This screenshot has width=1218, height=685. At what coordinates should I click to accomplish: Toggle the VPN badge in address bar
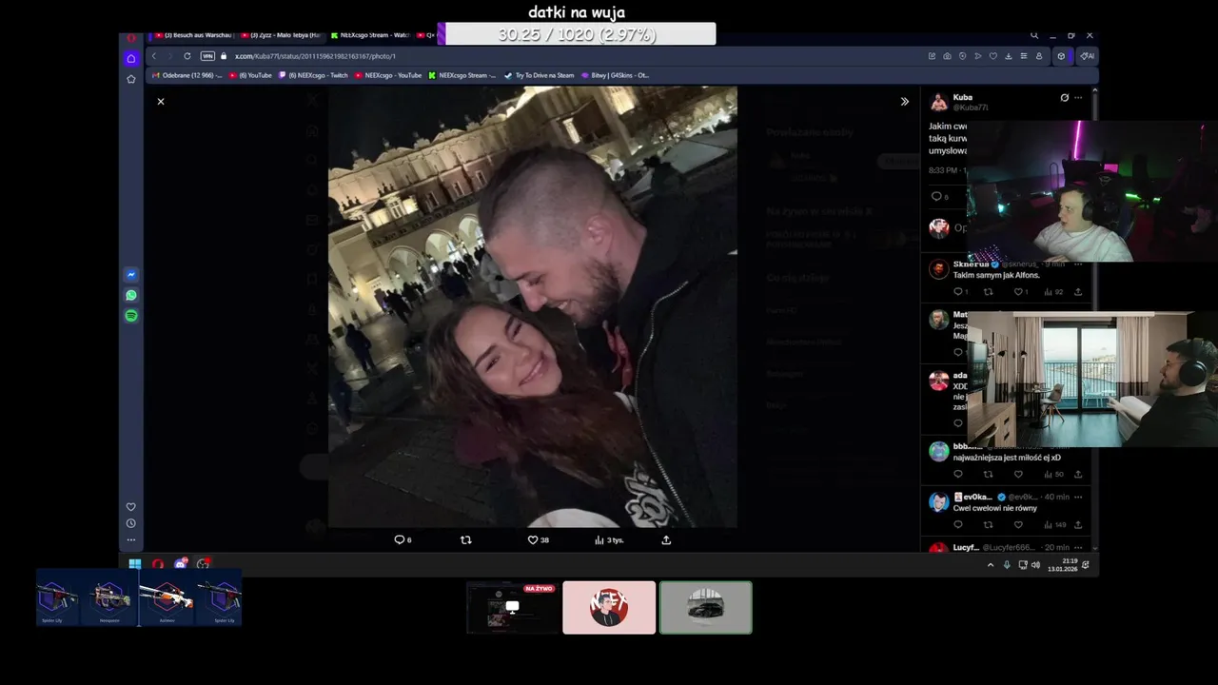207,56
